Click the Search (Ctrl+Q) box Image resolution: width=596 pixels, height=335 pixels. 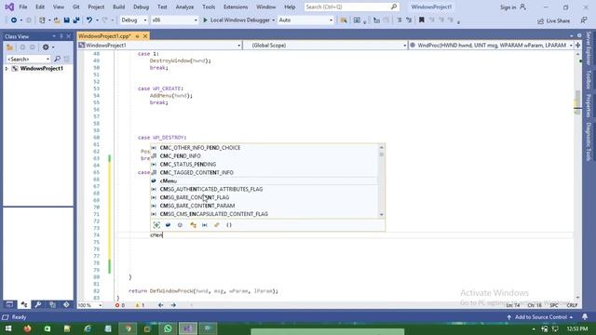coord(351,7)
